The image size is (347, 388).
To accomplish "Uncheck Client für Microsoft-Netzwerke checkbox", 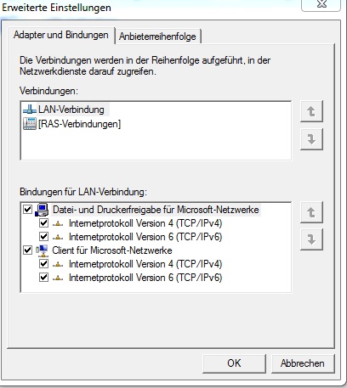I will 27,250.
